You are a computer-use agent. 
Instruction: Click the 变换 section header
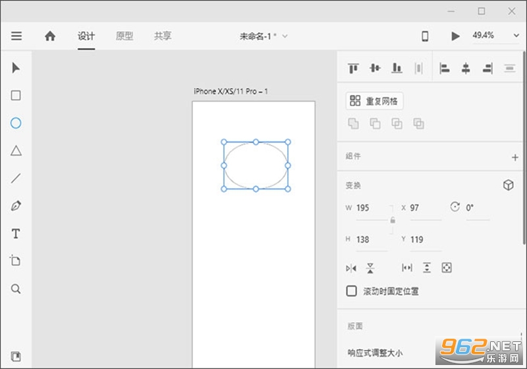[353, 185]
